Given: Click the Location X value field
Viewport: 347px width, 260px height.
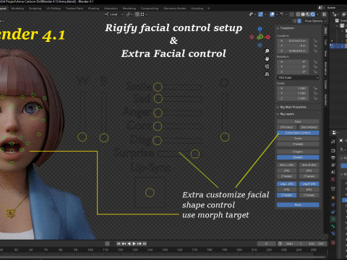Looking at the screenshot, I should 293,41.
